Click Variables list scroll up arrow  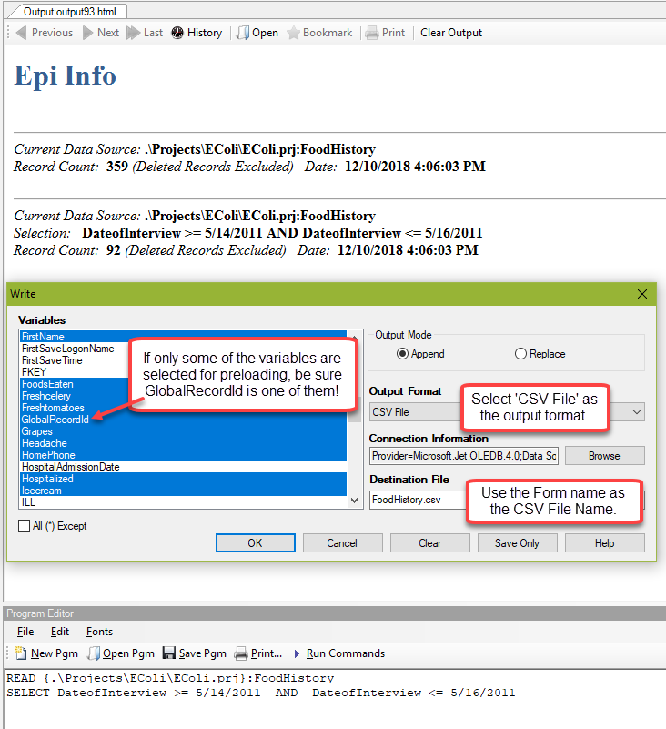pos(355,336)
